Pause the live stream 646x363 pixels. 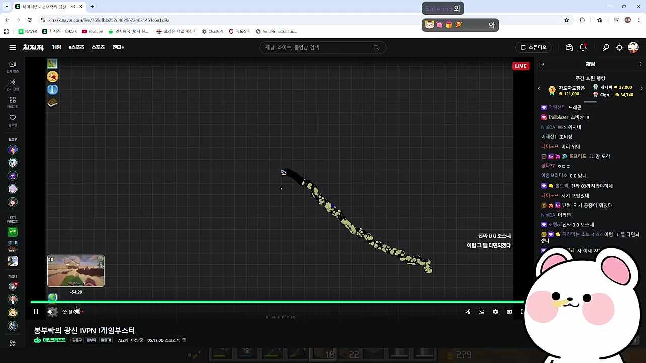click(36, 312)
